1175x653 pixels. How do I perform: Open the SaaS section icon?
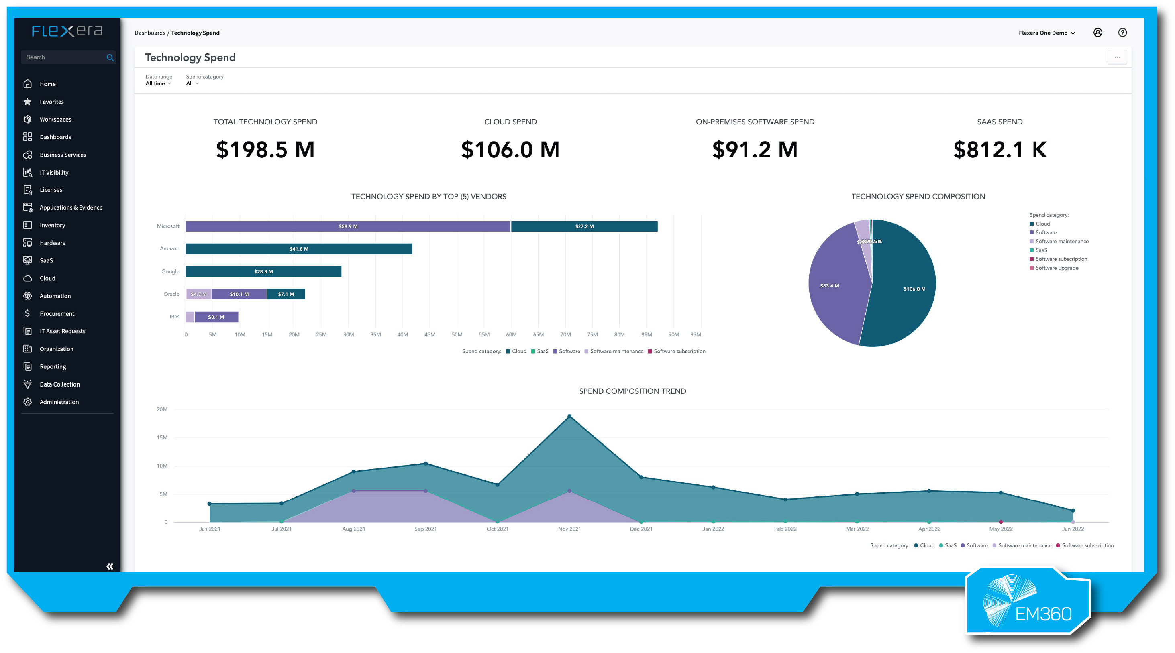click(x=28, y=260)
